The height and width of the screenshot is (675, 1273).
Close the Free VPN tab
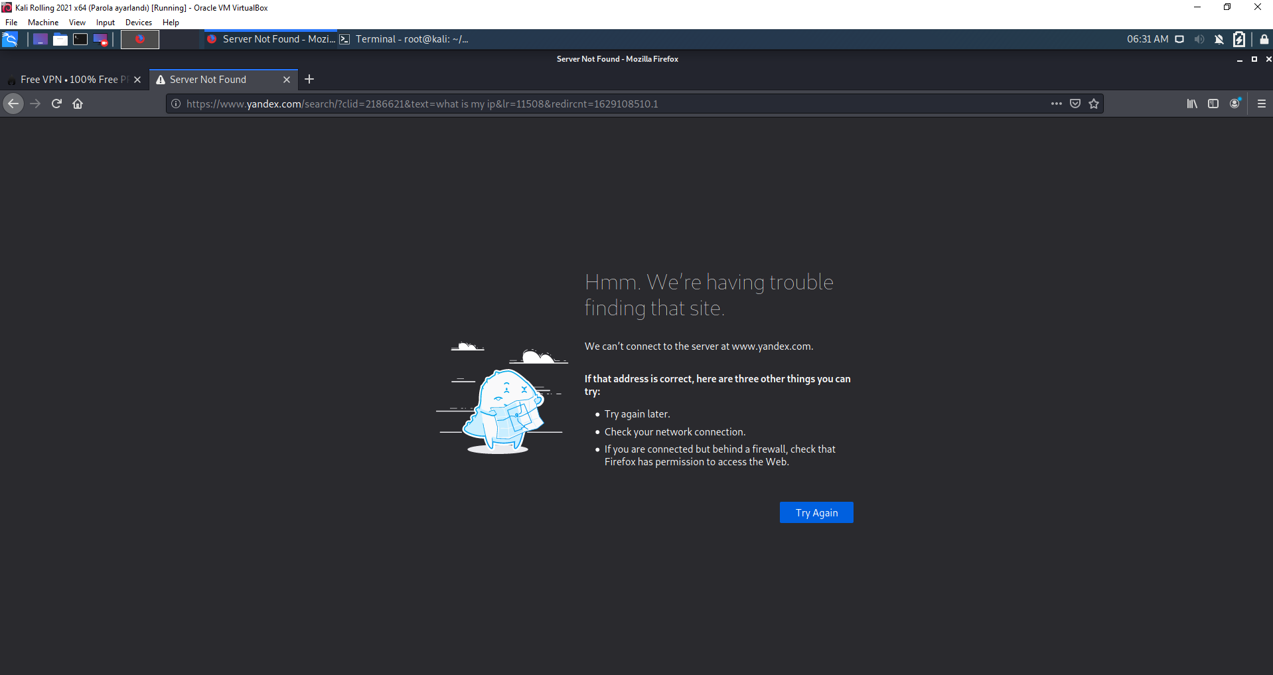click(137, 80)
